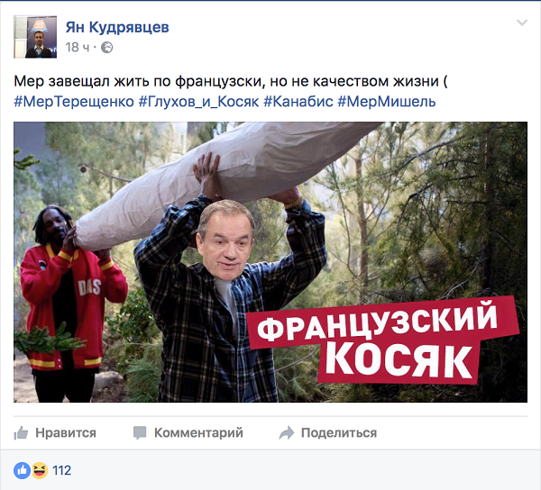
Task: Click the share arrow icon
Action: point(287,433)
